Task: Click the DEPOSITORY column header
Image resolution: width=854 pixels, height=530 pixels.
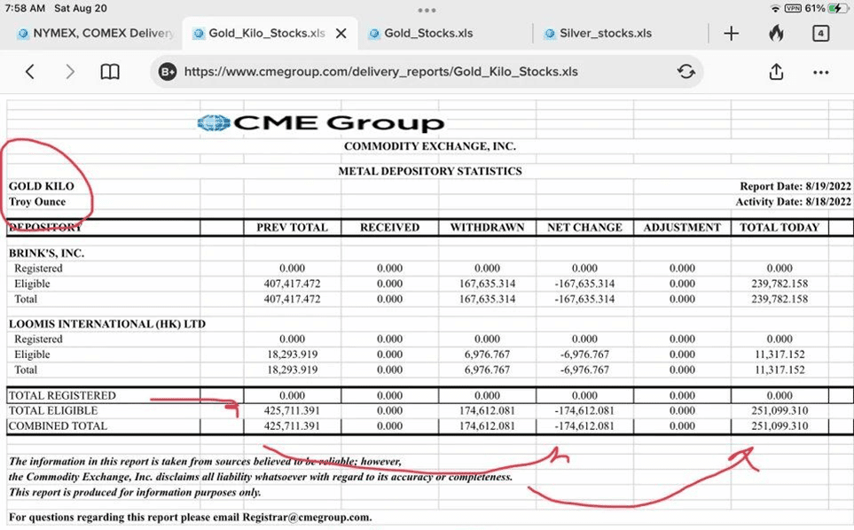Action: point(45,228)
